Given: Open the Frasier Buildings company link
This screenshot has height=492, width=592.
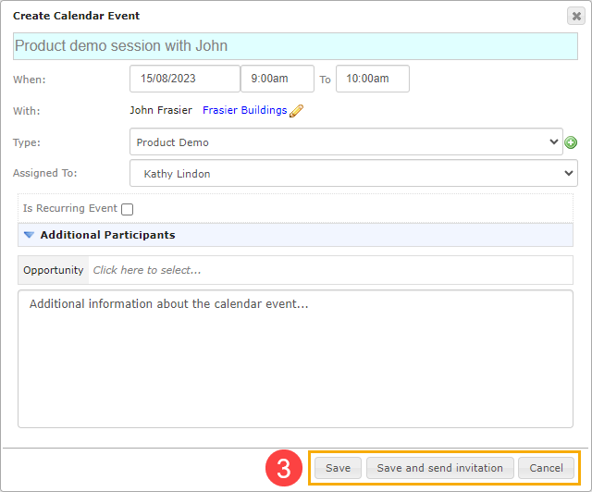Looking at the screenshot, I should click(244, 110).
